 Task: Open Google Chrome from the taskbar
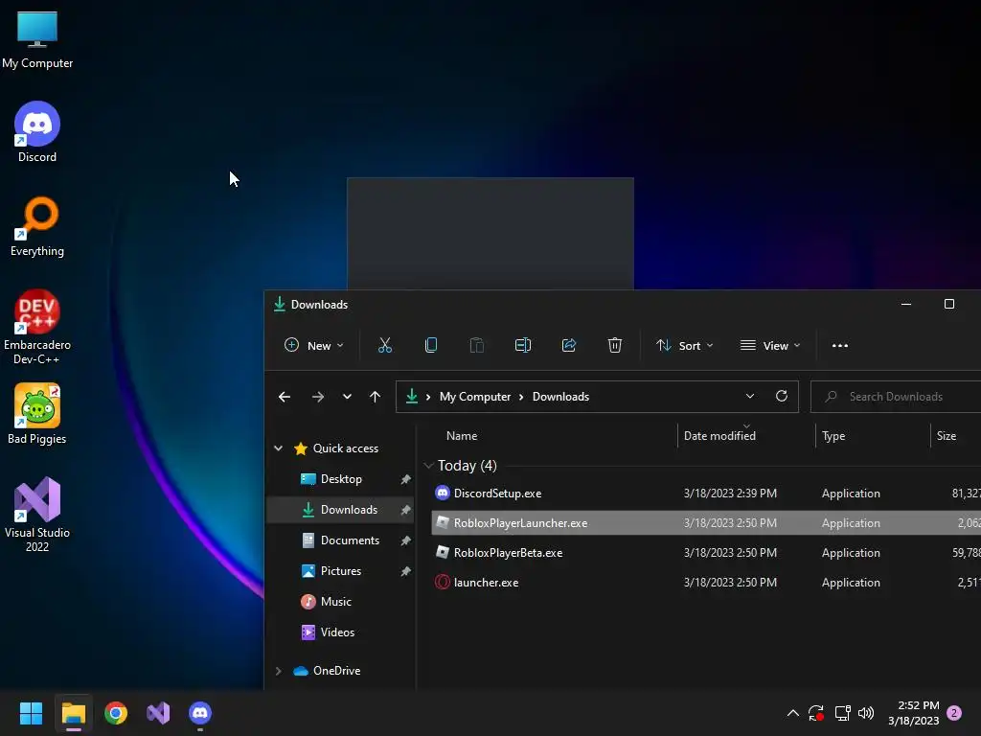(x=116, y=713)
